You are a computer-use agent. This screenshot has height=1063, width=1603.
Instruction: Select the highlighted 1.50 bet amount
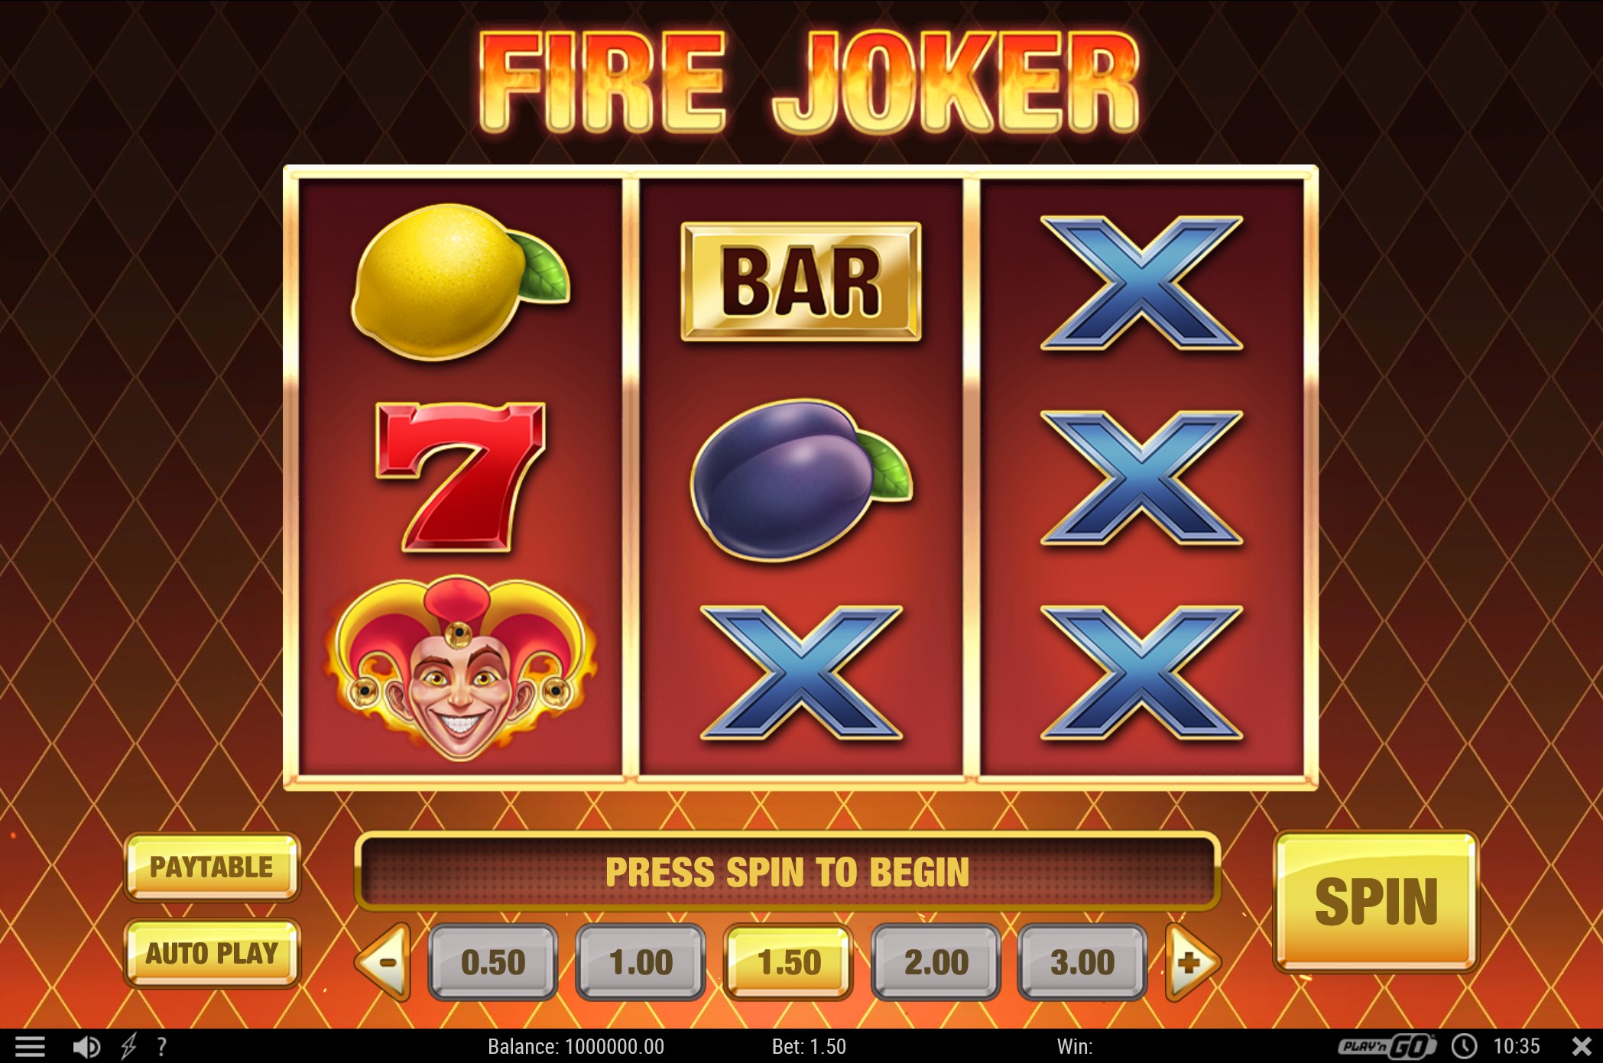tap(788, 962)
